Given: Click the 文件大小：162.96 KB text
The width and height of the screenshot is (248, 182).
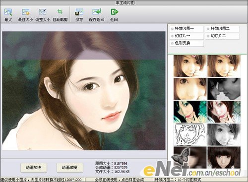Looking at the screenshot, I should (113, 172).
